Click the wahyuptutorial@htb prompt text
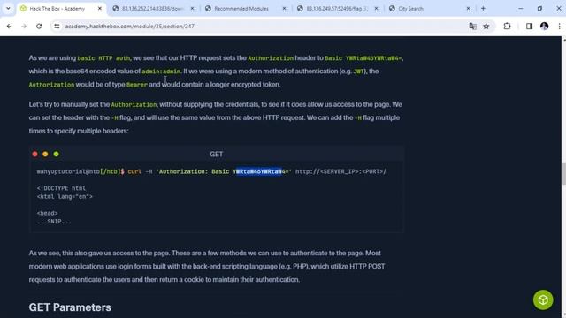Image resolution: width=566 pixels, height=318 pixels. pos(68,171)
